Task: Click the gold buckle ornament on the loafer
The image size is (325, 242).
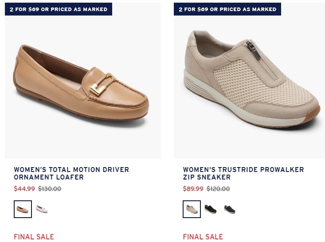Action: click(102, 84)
